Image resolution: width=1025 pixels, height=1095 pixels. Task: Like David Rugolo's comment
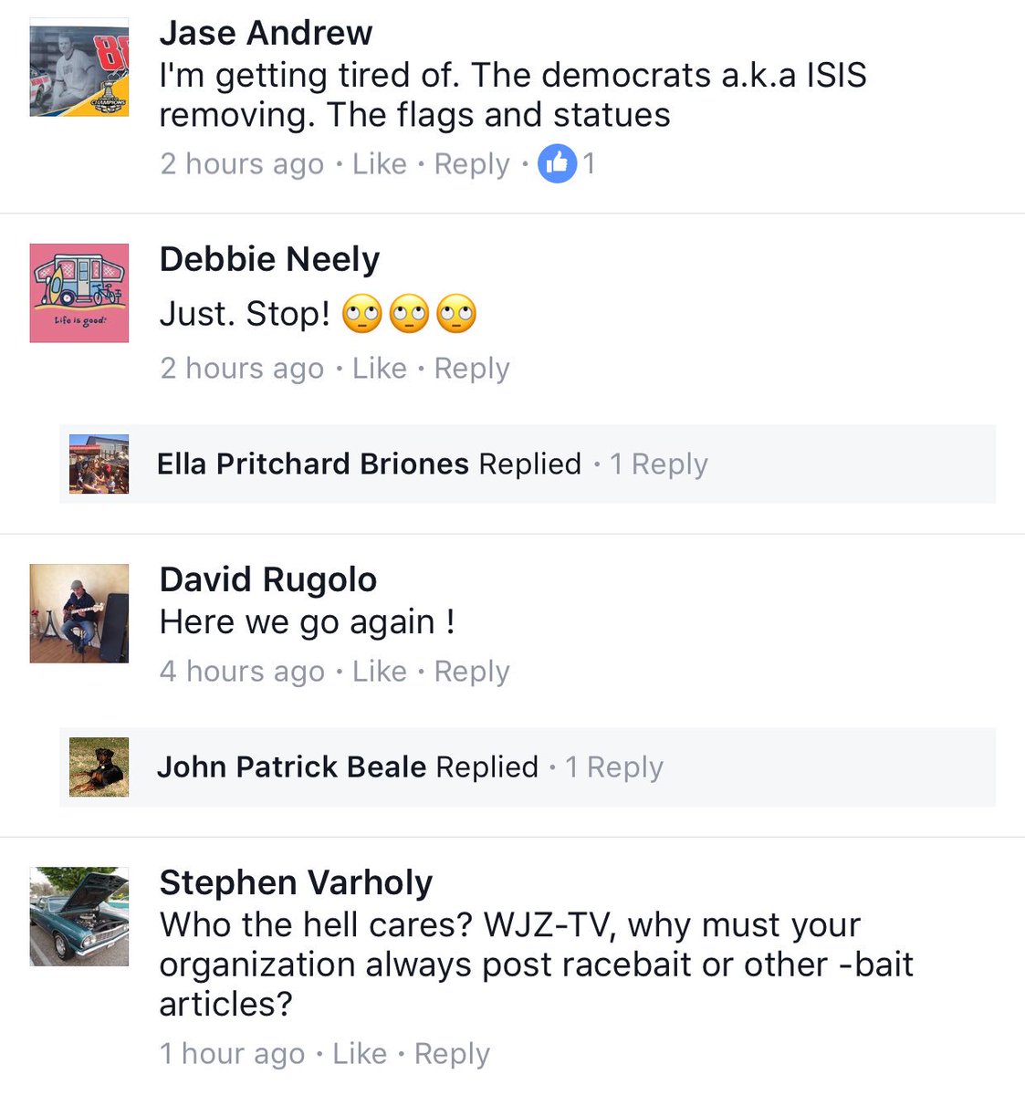(x=380, y=672)
